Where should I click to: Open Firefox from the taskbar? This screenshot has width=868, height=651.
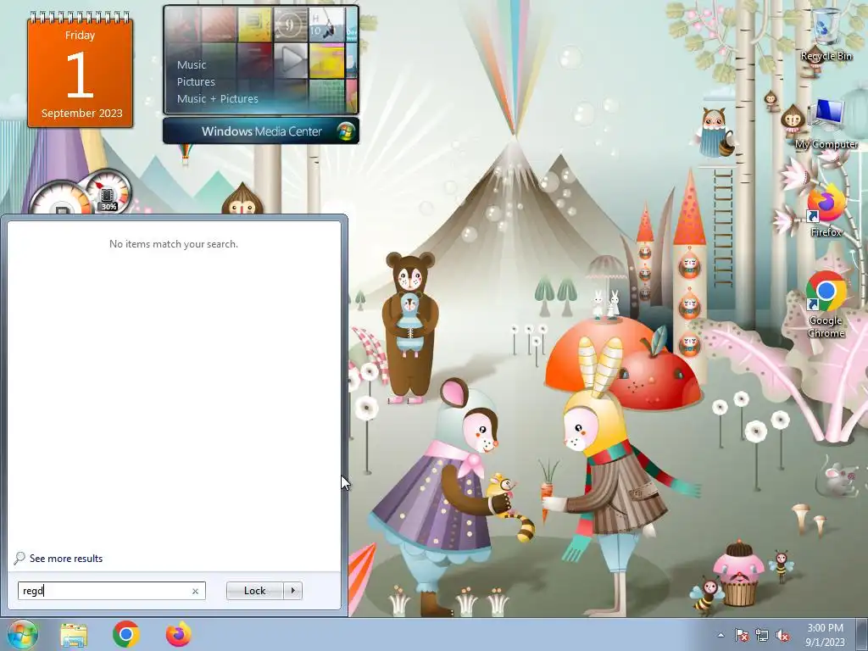click(x=178, y=634)
